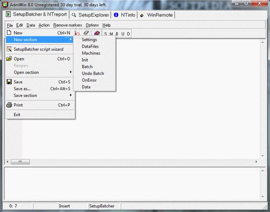Viewport: 270px width, 212px height.
Task: Select Save as... from File menu
Action: pos(22,89)
